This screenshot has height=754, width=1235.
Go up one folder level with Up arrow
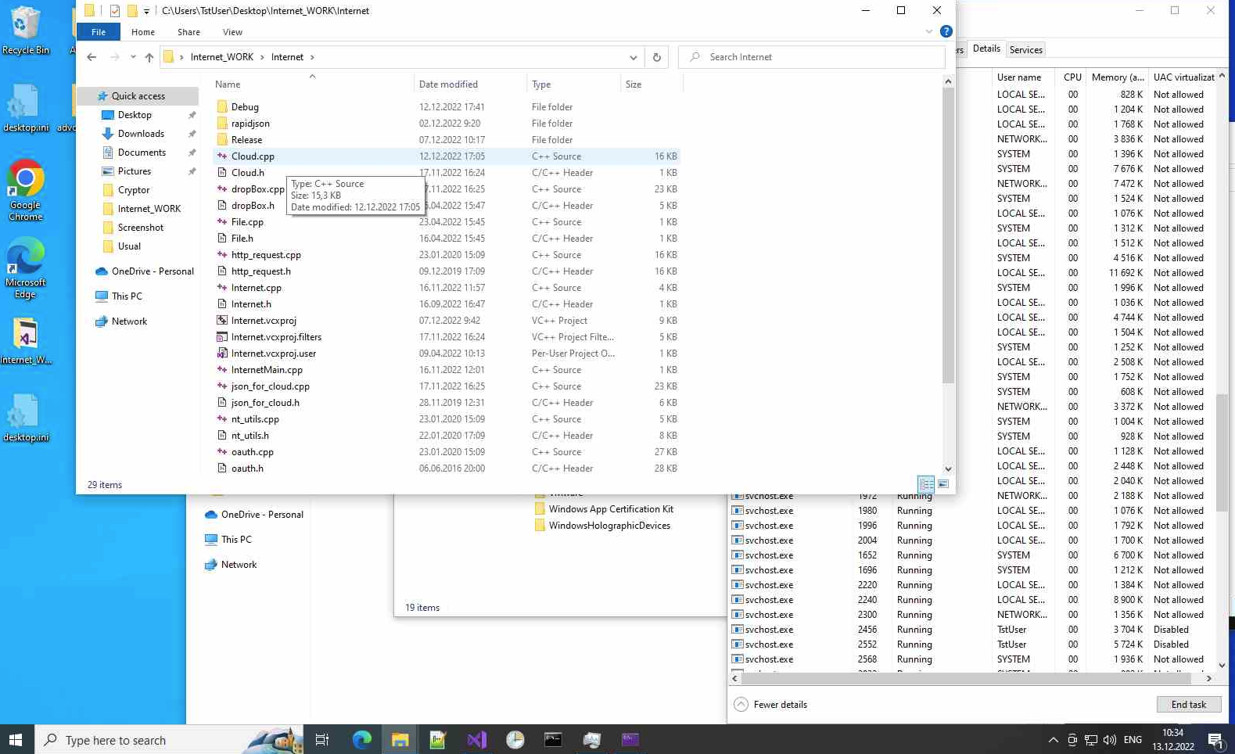click(x=149, y=57)
